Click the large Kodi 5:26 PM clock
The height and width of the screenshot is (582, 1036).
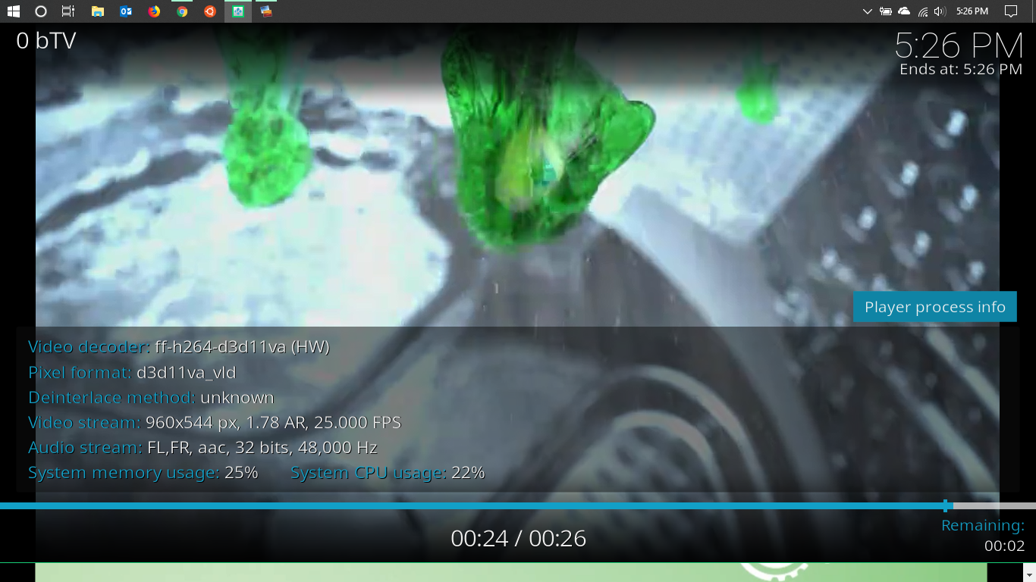(959, 45)
